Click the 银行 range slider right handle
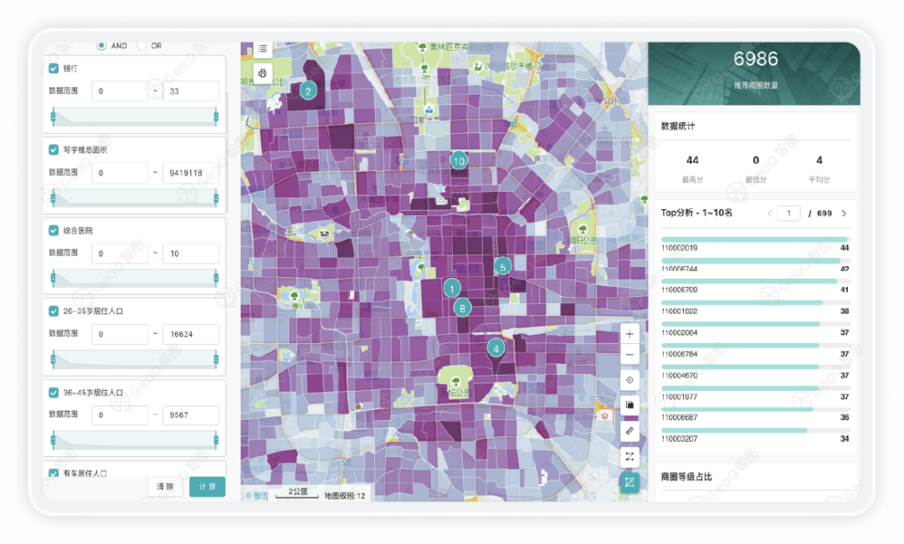This screenshot has height=544, width=904. pos(216,117)
